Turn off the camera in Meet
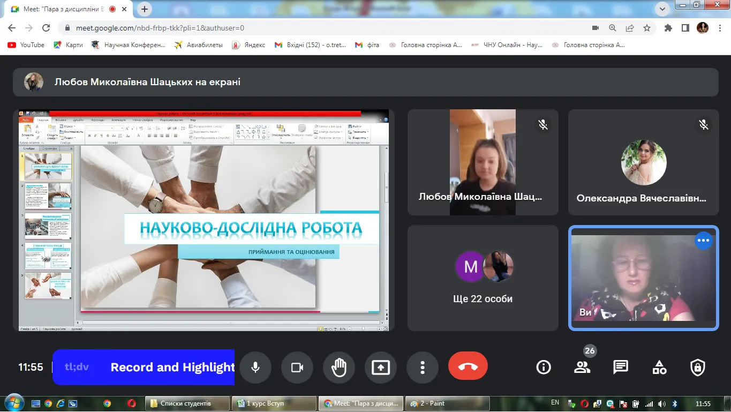This screenshot has height=412, width=731. (x=297, y=368)
